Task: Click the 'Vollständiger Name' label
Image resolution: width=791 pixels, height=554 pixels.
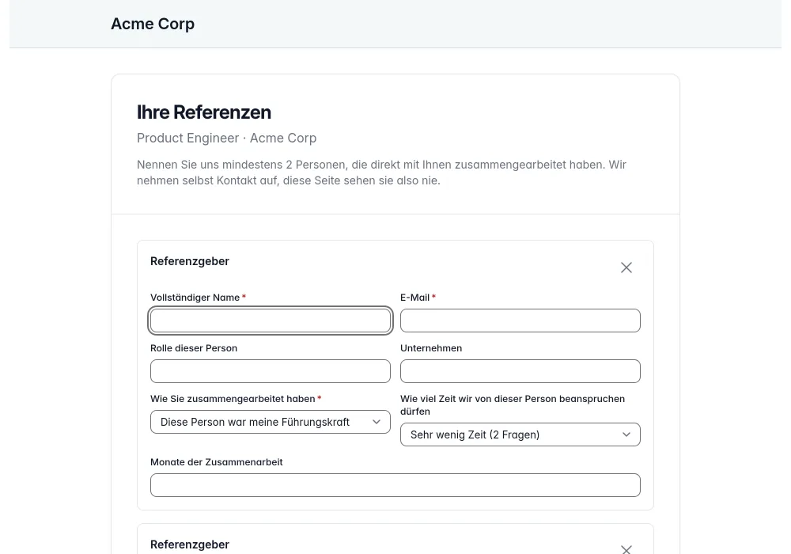Action: coord(195,298)
